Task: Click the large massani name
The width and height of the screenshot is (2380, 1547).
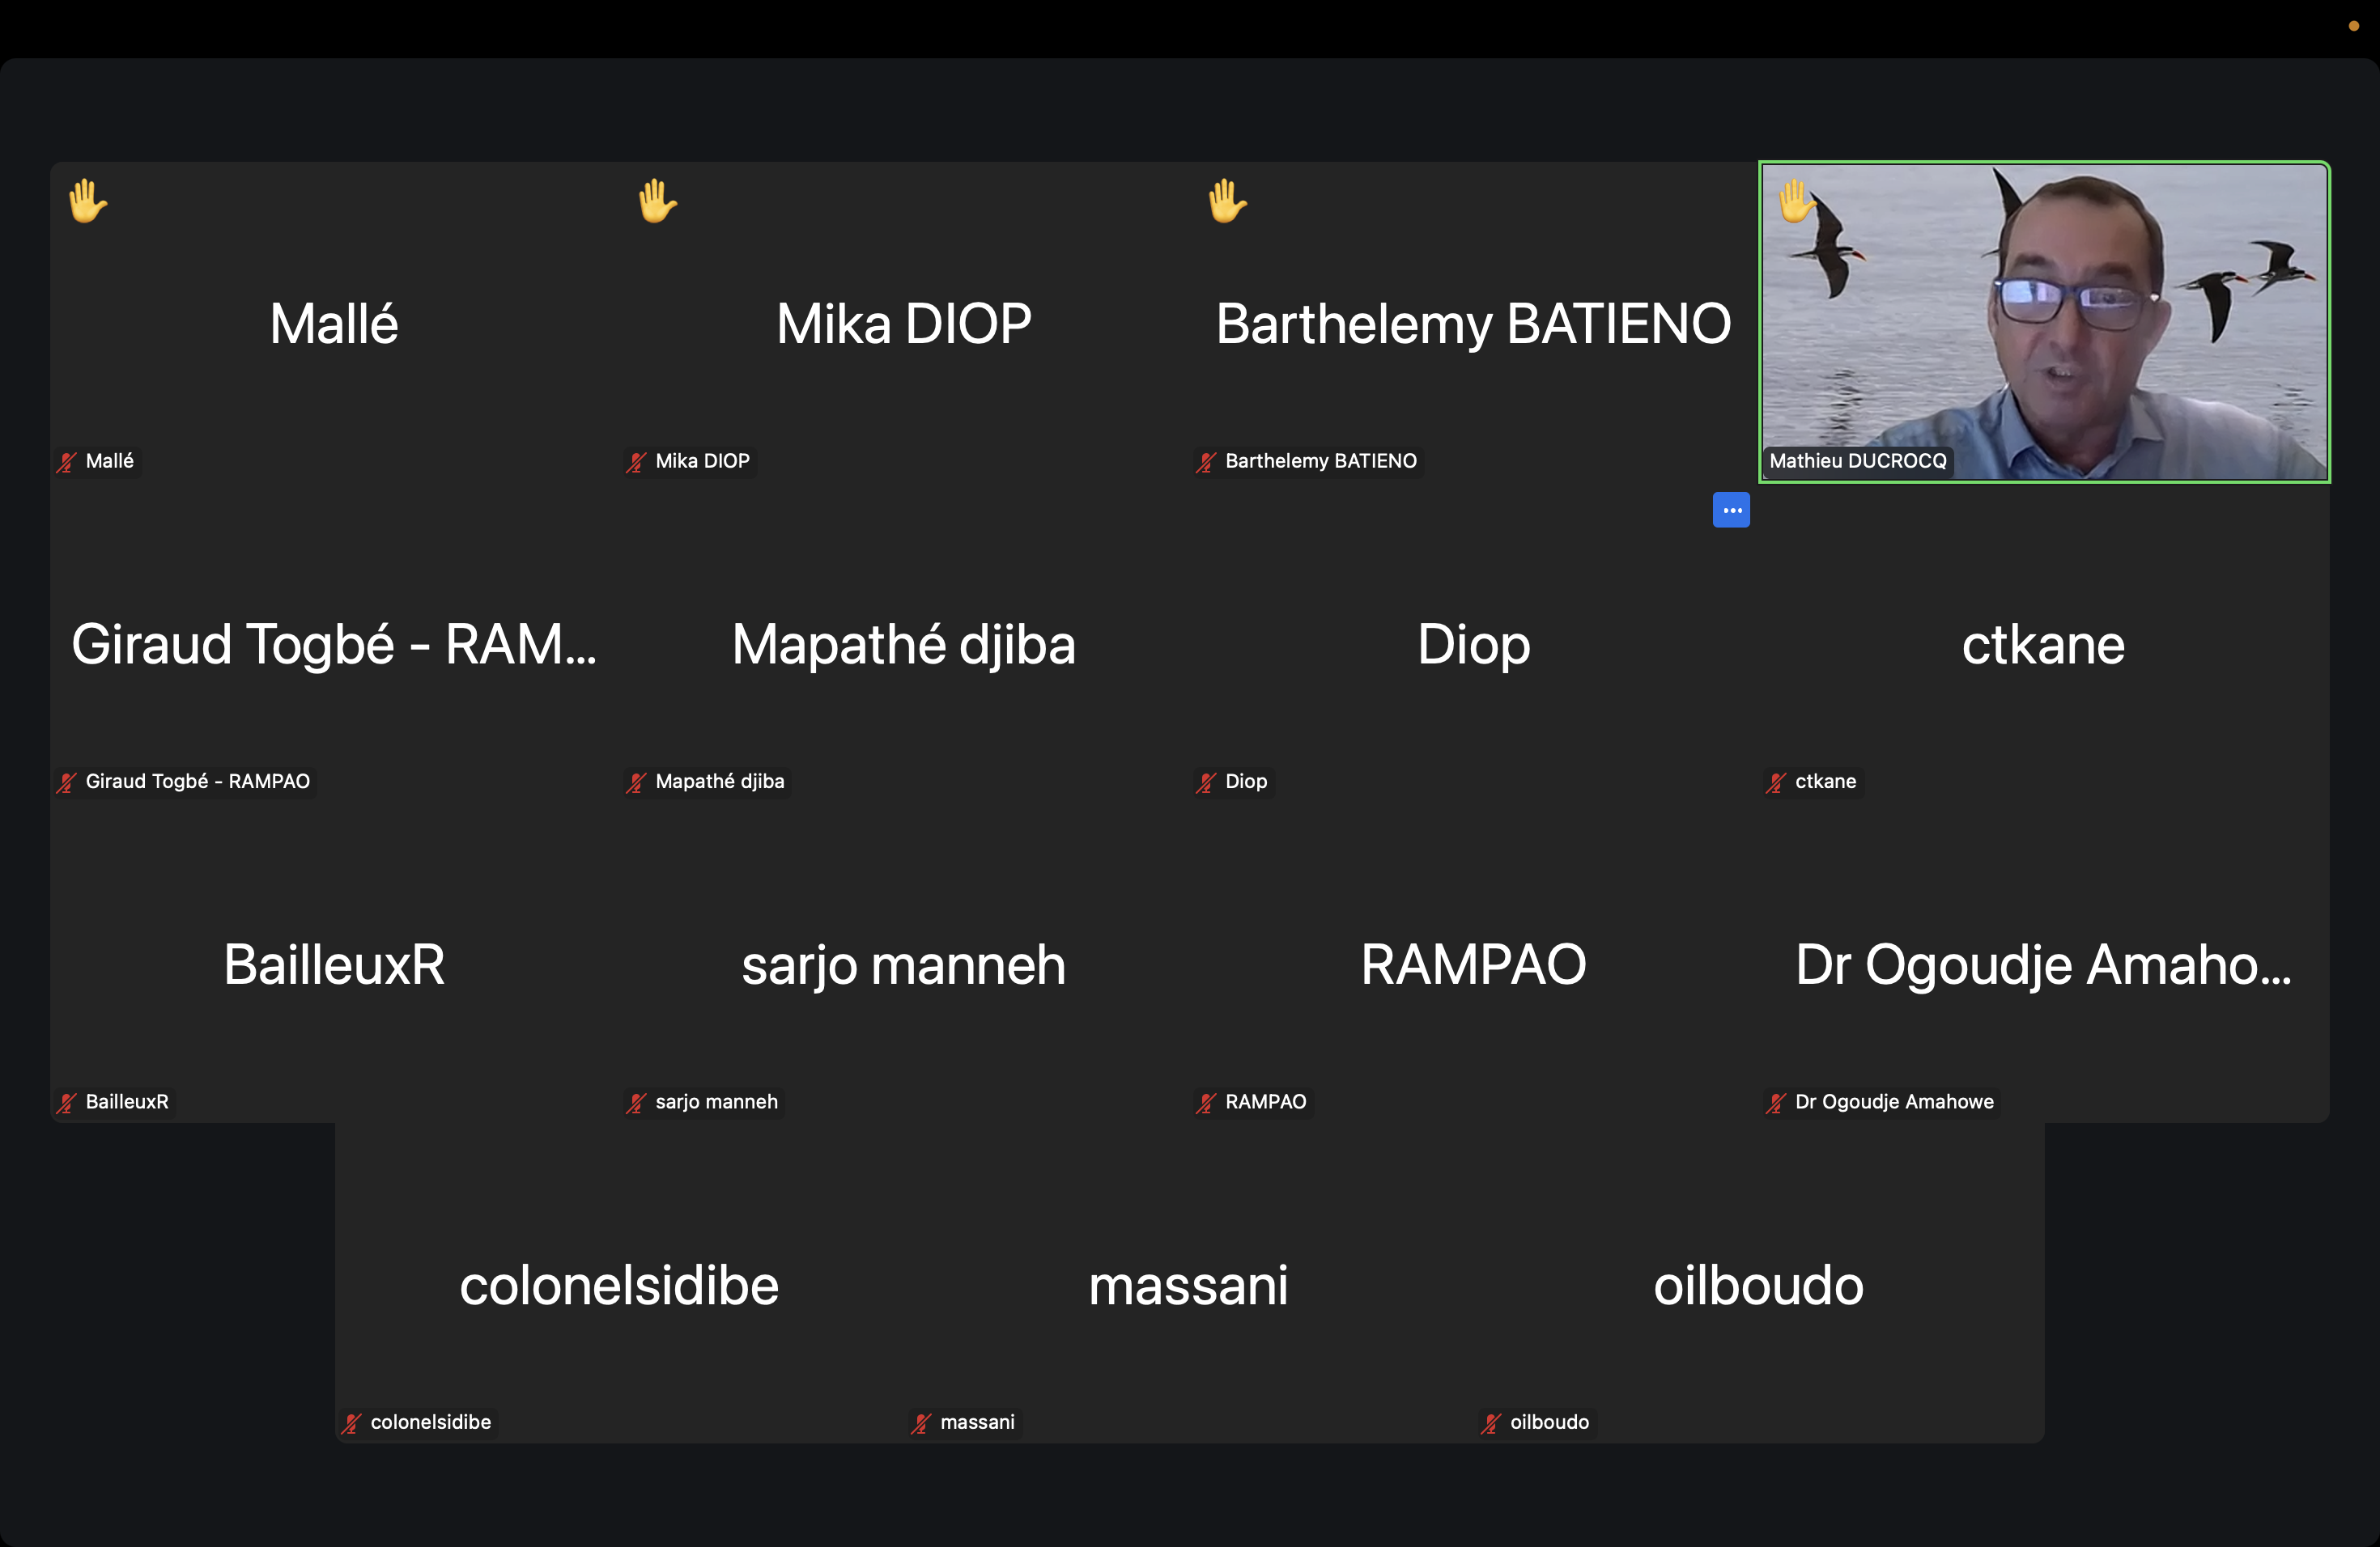Action: pos(1188,1285)
